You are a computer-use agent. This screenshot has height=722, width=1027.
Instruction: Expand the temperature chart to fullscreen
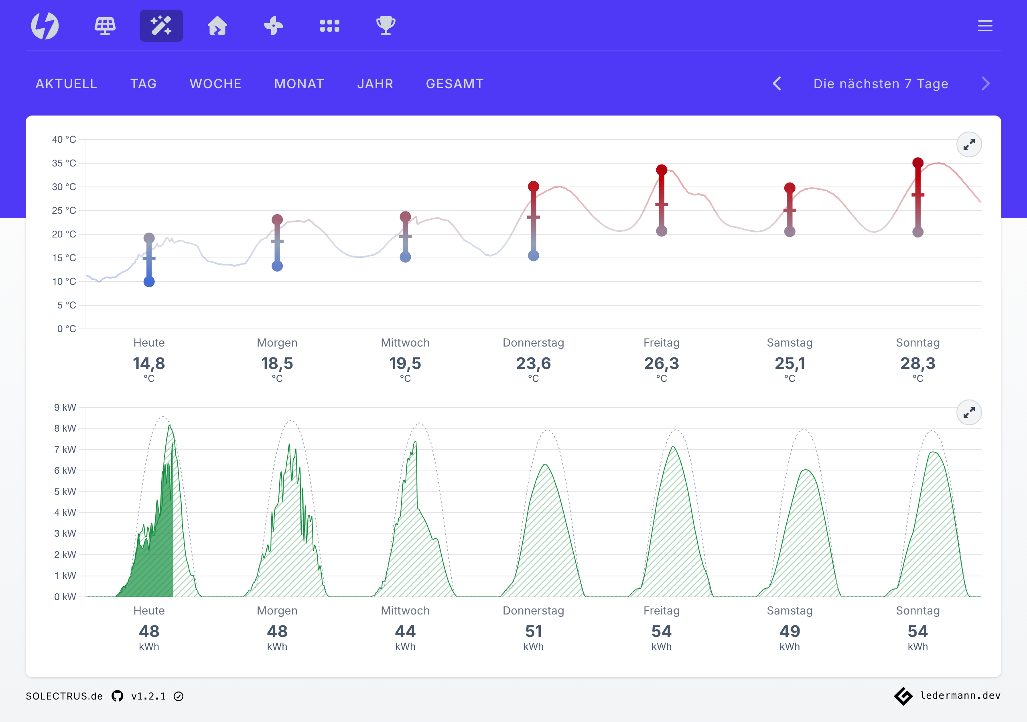[x=969, y=144]
